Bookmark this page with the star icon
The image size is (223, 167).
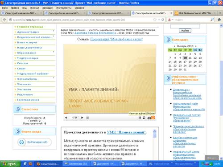pos(155,20)
